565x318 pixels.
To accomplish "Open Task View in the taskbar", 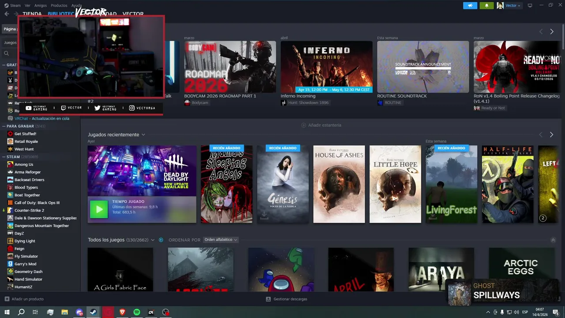I will (35, 312).
